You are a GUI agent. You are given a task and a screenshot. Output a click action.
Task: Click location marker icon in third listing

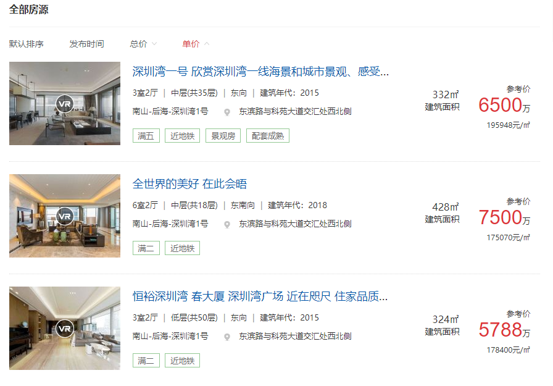click(x=227, y=337)
